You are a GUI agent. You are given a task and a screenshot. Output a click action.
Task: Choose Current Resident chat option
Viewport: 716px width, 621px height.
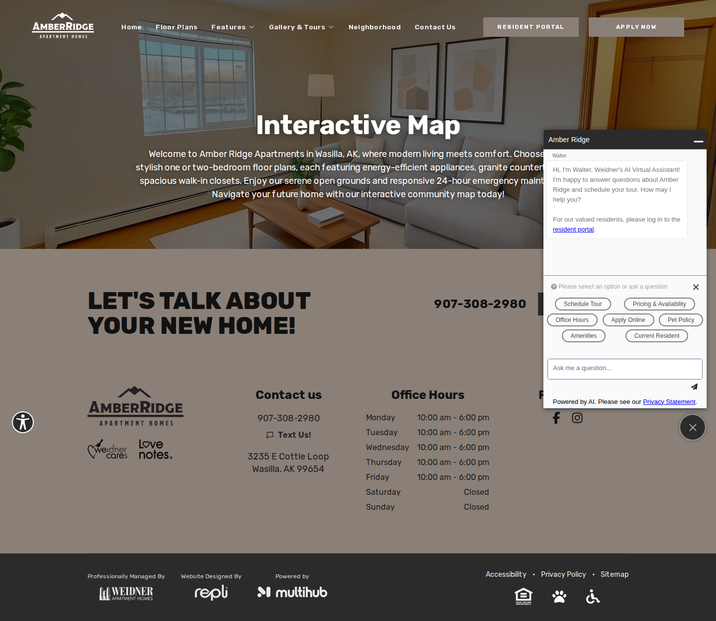click(657, 336)
